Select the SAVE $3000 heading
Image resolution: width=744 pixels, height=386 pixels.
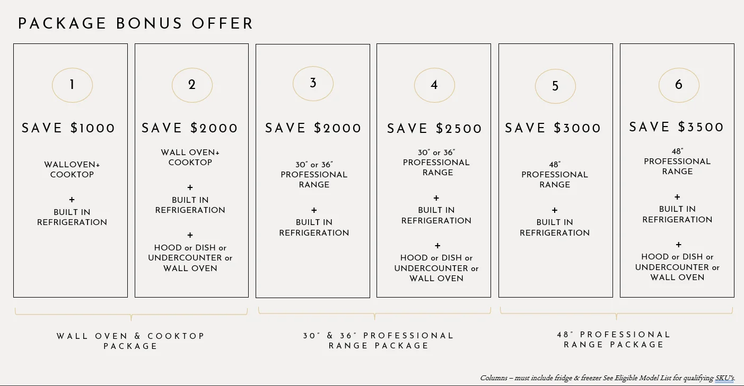(x=553, y=128)
